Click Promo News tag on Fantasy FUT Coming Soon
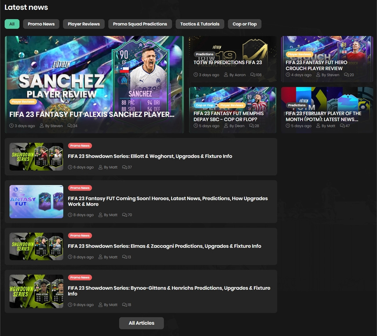This screenshot has height=336, width=377. tap(80, 188)
